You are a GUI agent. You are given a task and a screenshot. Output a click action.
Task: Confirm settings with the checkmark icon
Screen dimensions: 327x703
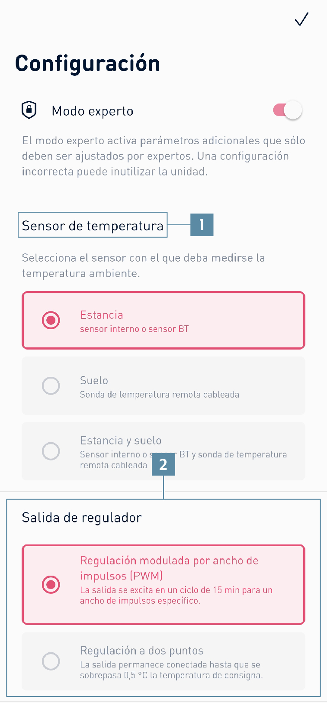(x=301, y=19)
